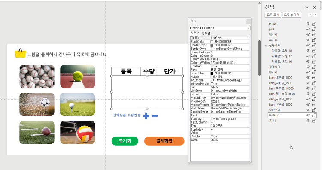Click the 수량 table header cell

(x=149, y=71)
